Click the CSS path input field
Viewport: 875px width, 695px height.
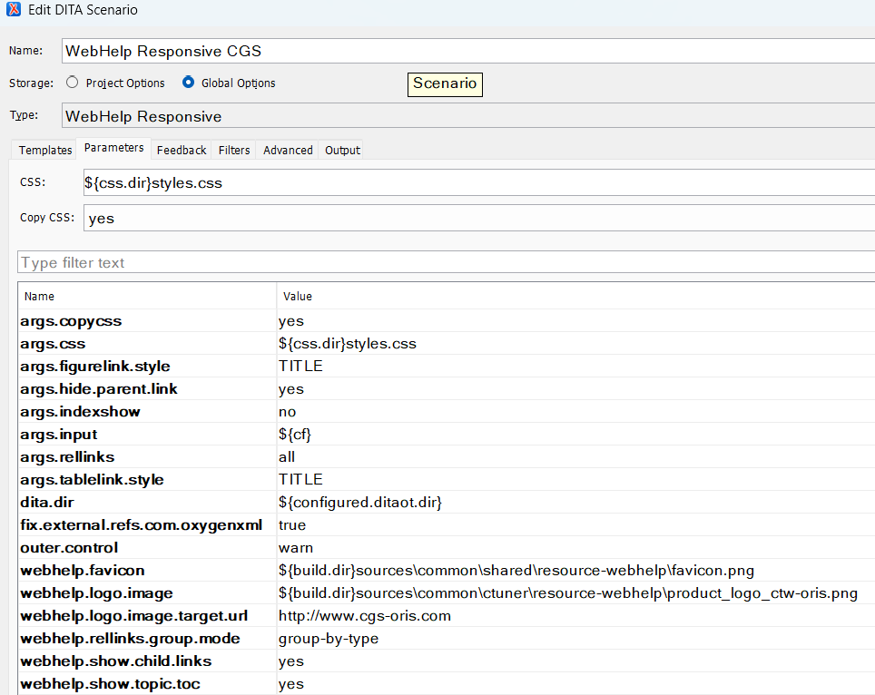point(478,182)
